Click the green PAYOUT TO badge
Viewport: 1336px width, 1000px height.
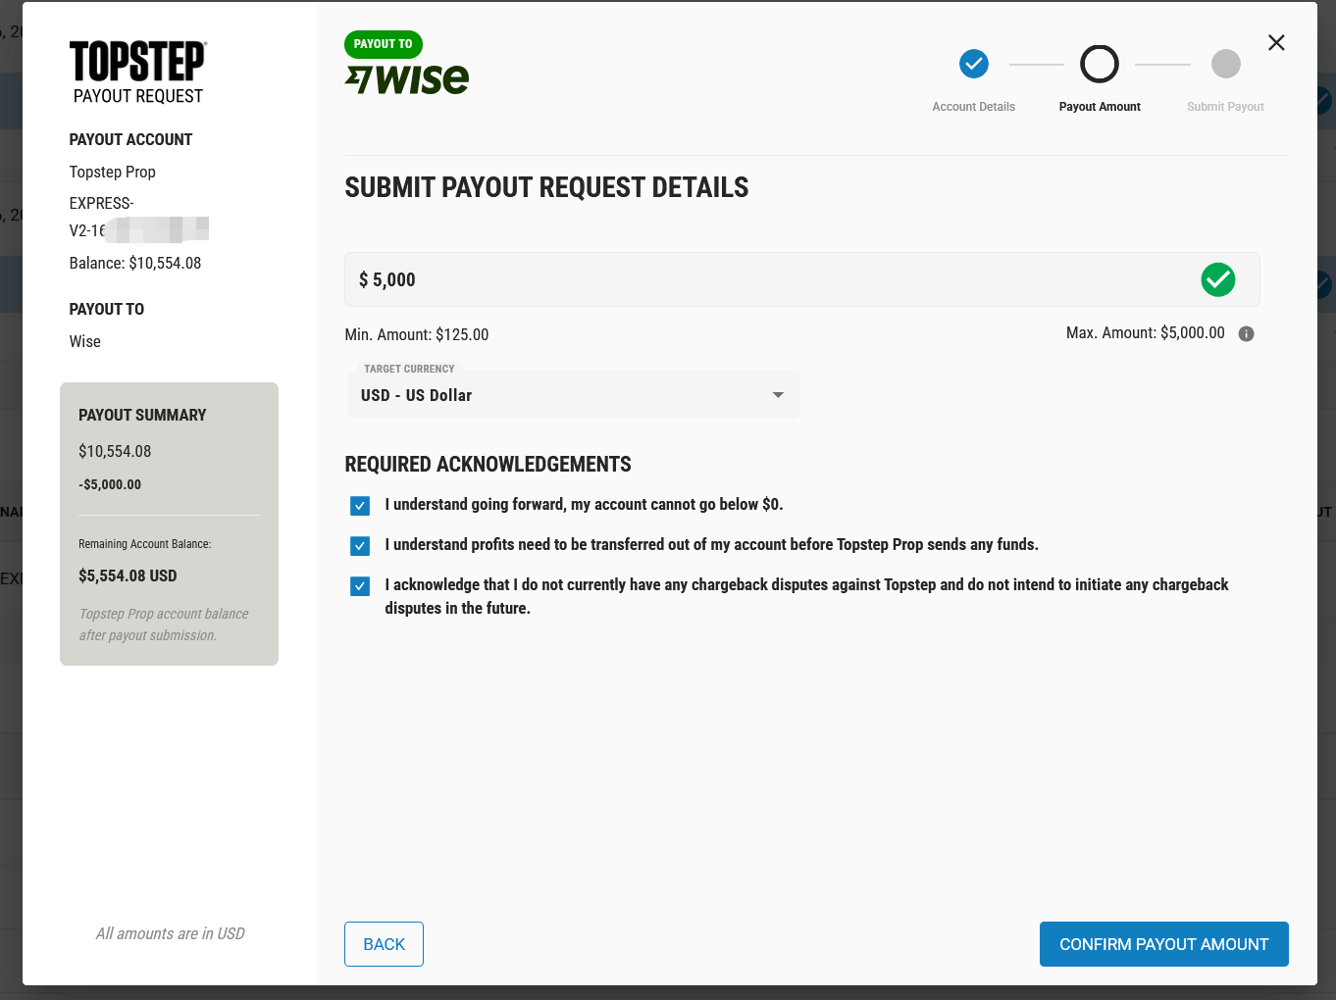pyautogui.click(x=384, y=44)
